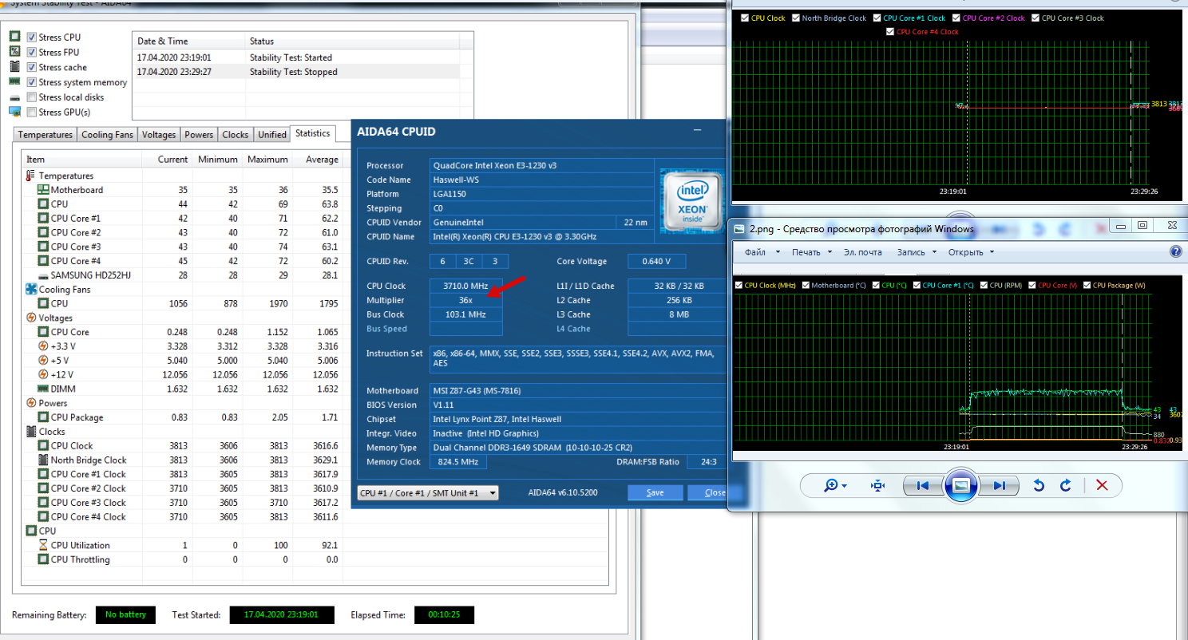The image size is (1188, 640).
Task: Click the No battery status field
Action: tap(125, 615)
